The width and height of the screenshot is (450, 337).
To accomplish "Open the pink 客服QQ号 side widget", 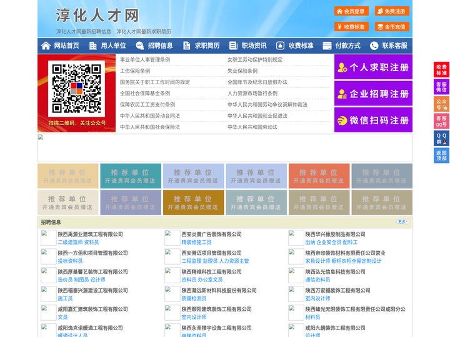I will 441,121.
